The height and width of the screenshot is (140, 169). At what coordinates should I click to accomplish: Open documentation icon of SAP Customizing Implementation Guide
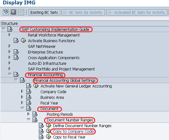[x=10, y=29]
